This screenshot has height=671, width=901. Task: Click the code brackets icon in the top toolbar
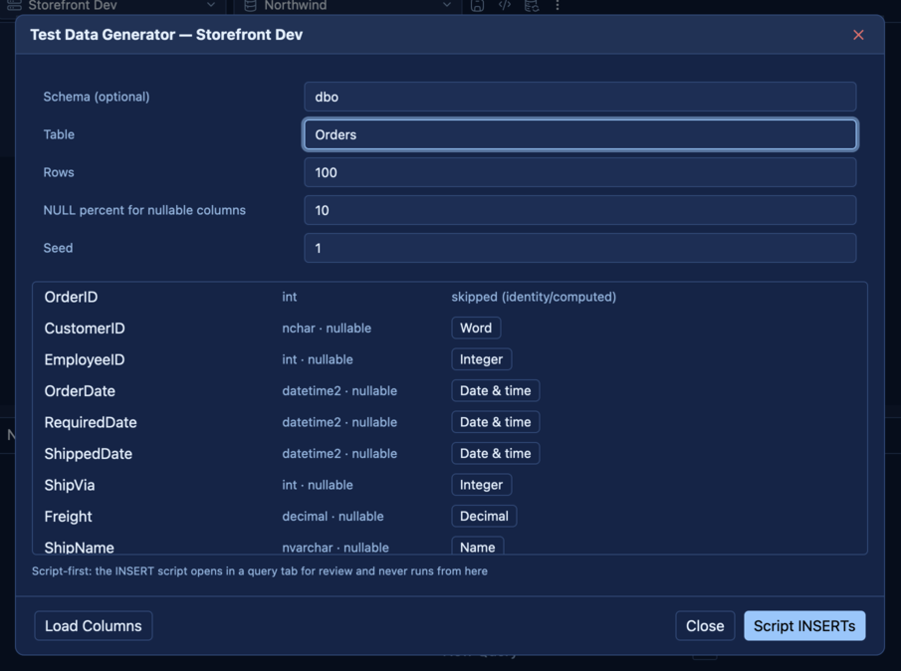point(505,5)
